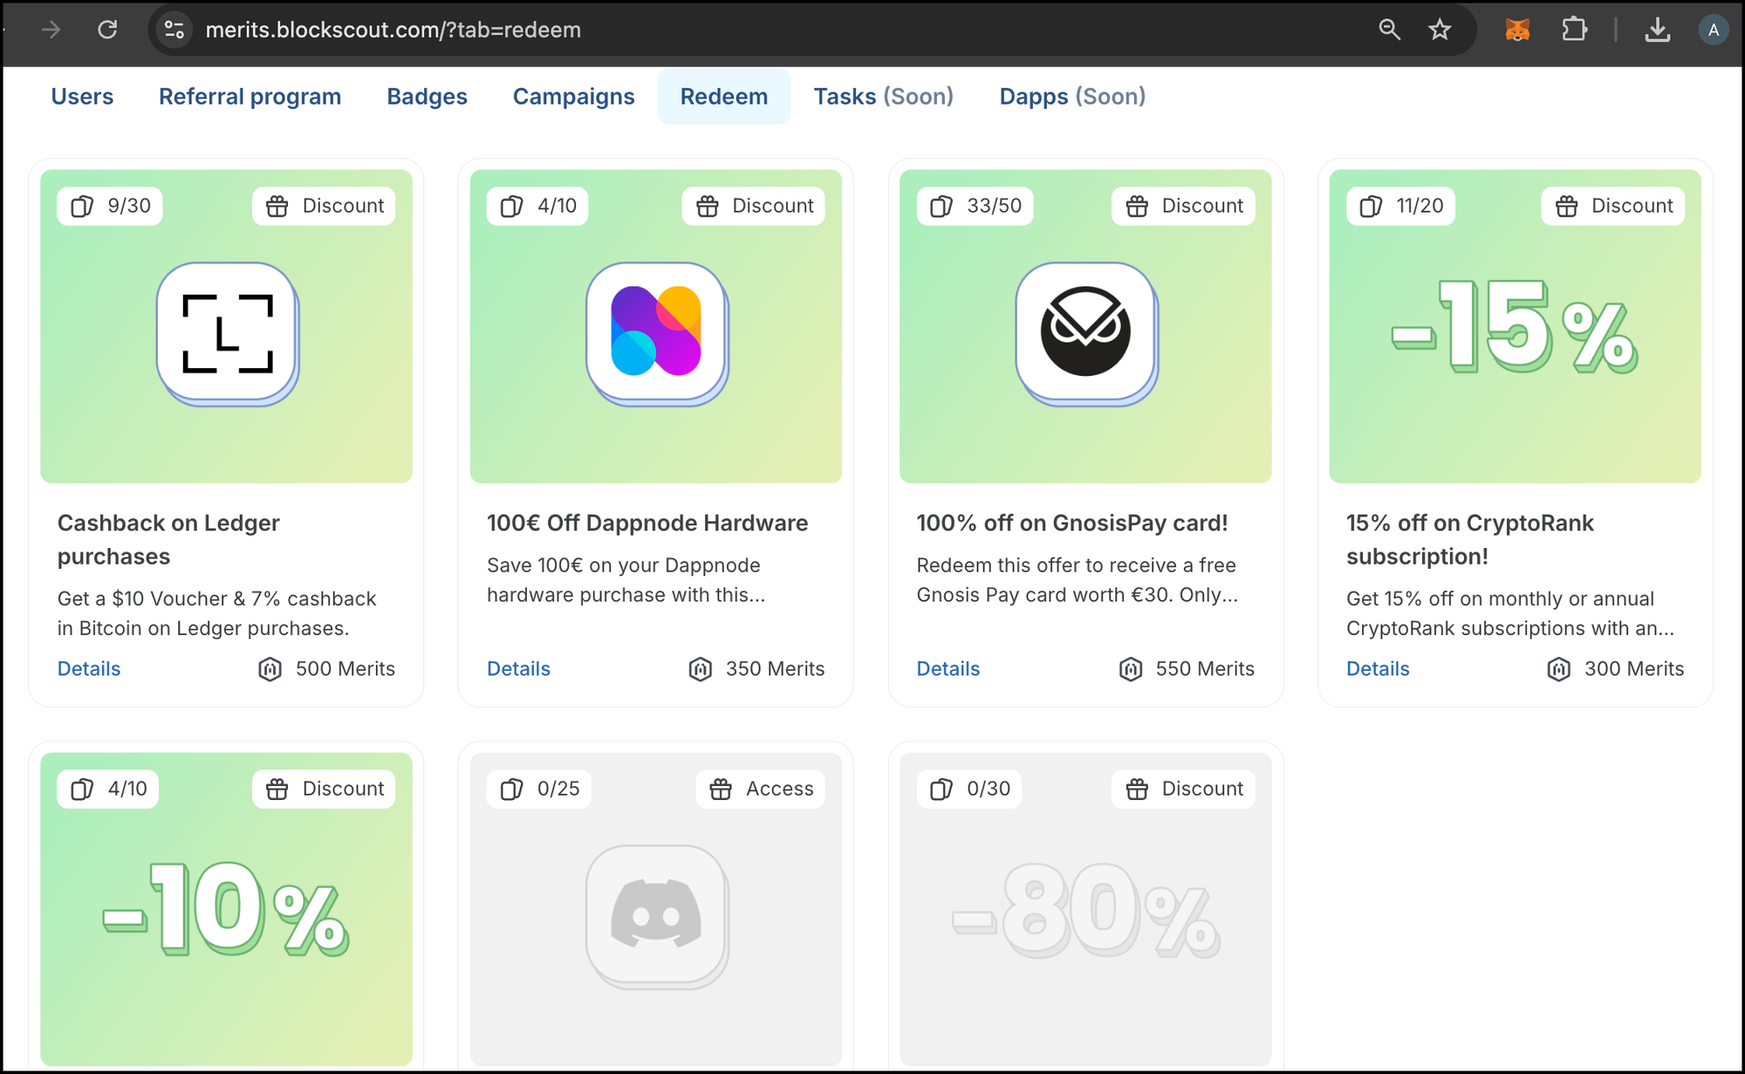Open site information icon in address bar
This screenshot has width=1745, height=1074.
(x=174, y=30)
